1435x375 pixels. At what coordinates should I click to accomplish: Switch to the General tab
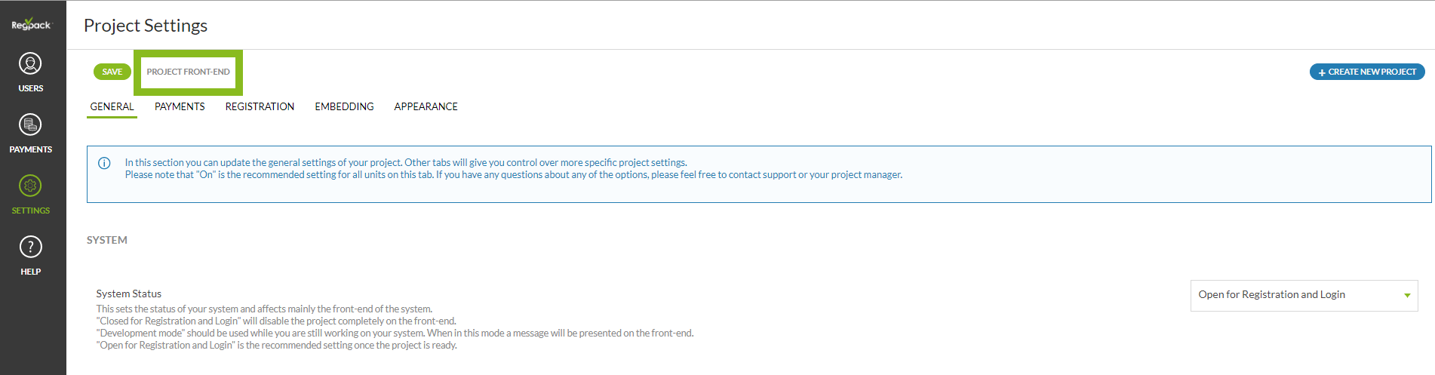[x=112, y=106]
